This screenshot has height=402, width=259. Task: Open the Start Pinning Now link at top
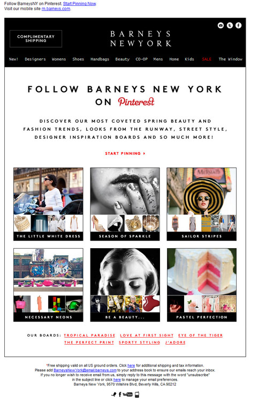(x=80, y=4)
